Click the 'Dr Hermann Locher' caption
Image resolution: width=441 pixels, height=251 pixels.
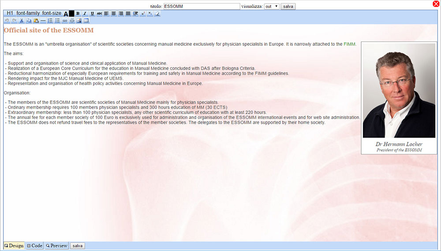pos(399,144)
